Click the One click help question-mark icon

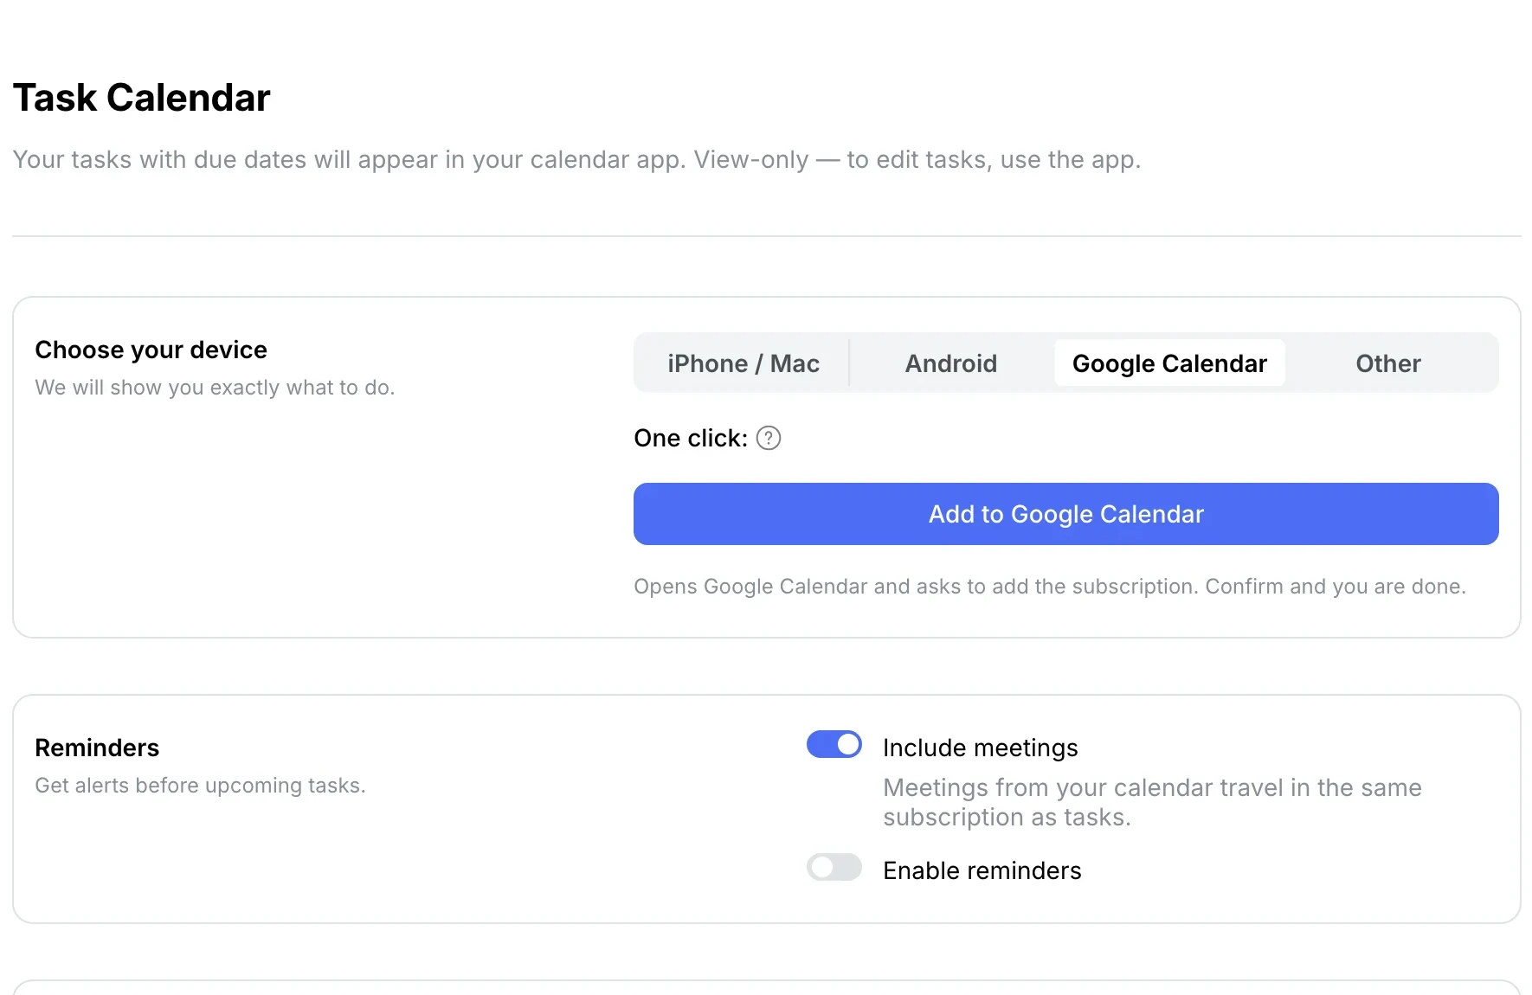(769, 439)
